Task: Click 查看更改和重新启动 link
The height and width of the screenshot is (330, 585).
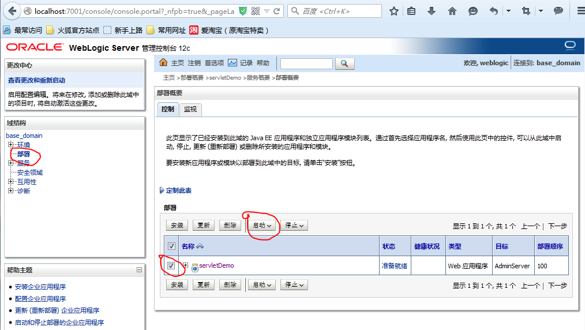Action: click(x=36, y=80)
